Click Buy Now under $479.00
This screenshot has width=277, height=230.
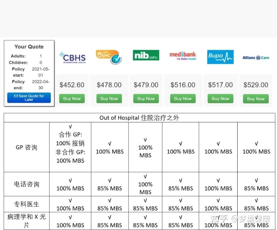click(146, 99)
